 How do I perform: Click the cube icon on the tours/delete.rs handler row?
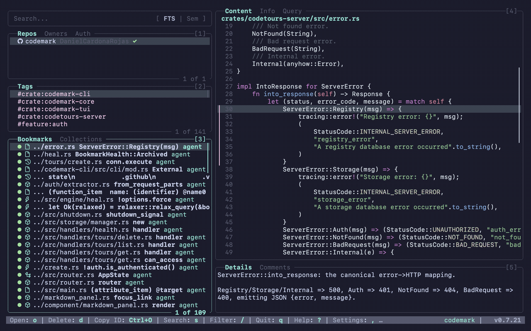27,237
